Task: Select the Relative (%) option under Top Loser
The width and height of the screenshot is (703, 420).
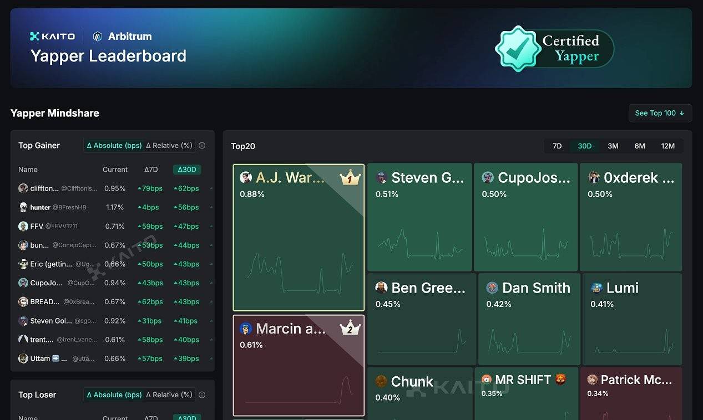Action: pyautogui.click(x=169, y=395)
